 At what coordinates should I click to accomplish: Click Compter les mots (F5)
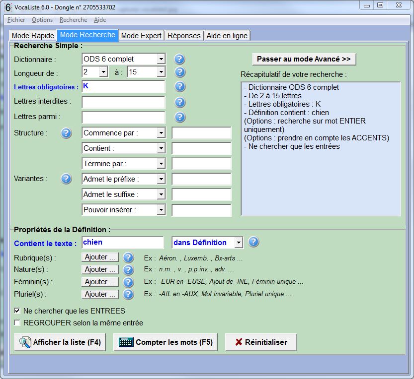[166, 342]
